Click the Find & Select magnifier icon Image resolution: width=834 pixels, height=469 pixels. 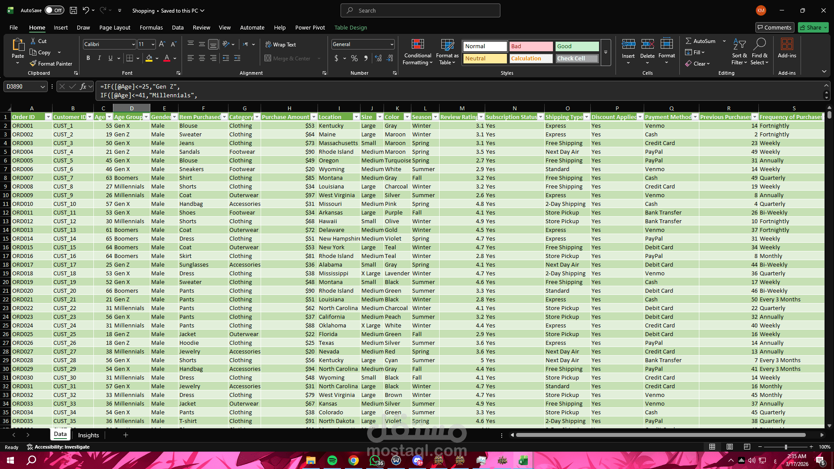pyautogui.click(x=759, y=44)
